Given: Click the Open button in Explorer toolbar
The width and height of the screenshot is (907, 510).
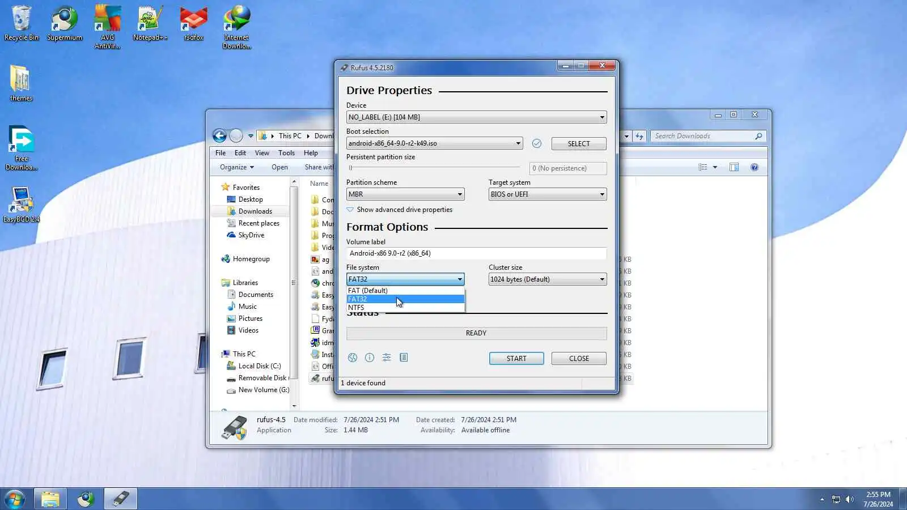Looking at the screenshot, I should [x=279, y=167].
